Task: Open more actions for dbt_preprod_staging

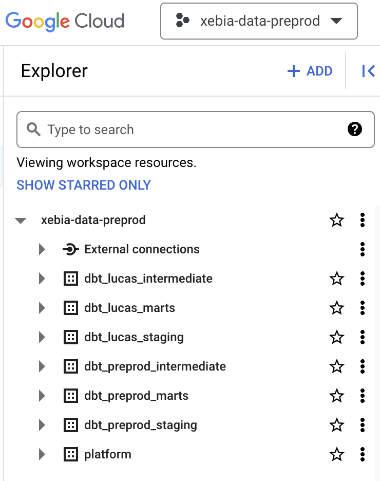Action: click(363, 425)
